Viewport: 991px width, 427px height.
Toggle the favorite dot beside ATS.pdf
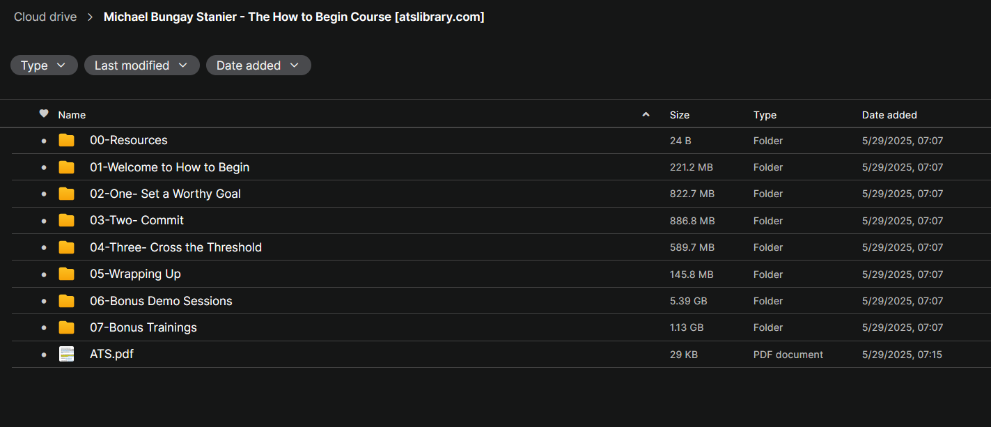pos(44,355)
